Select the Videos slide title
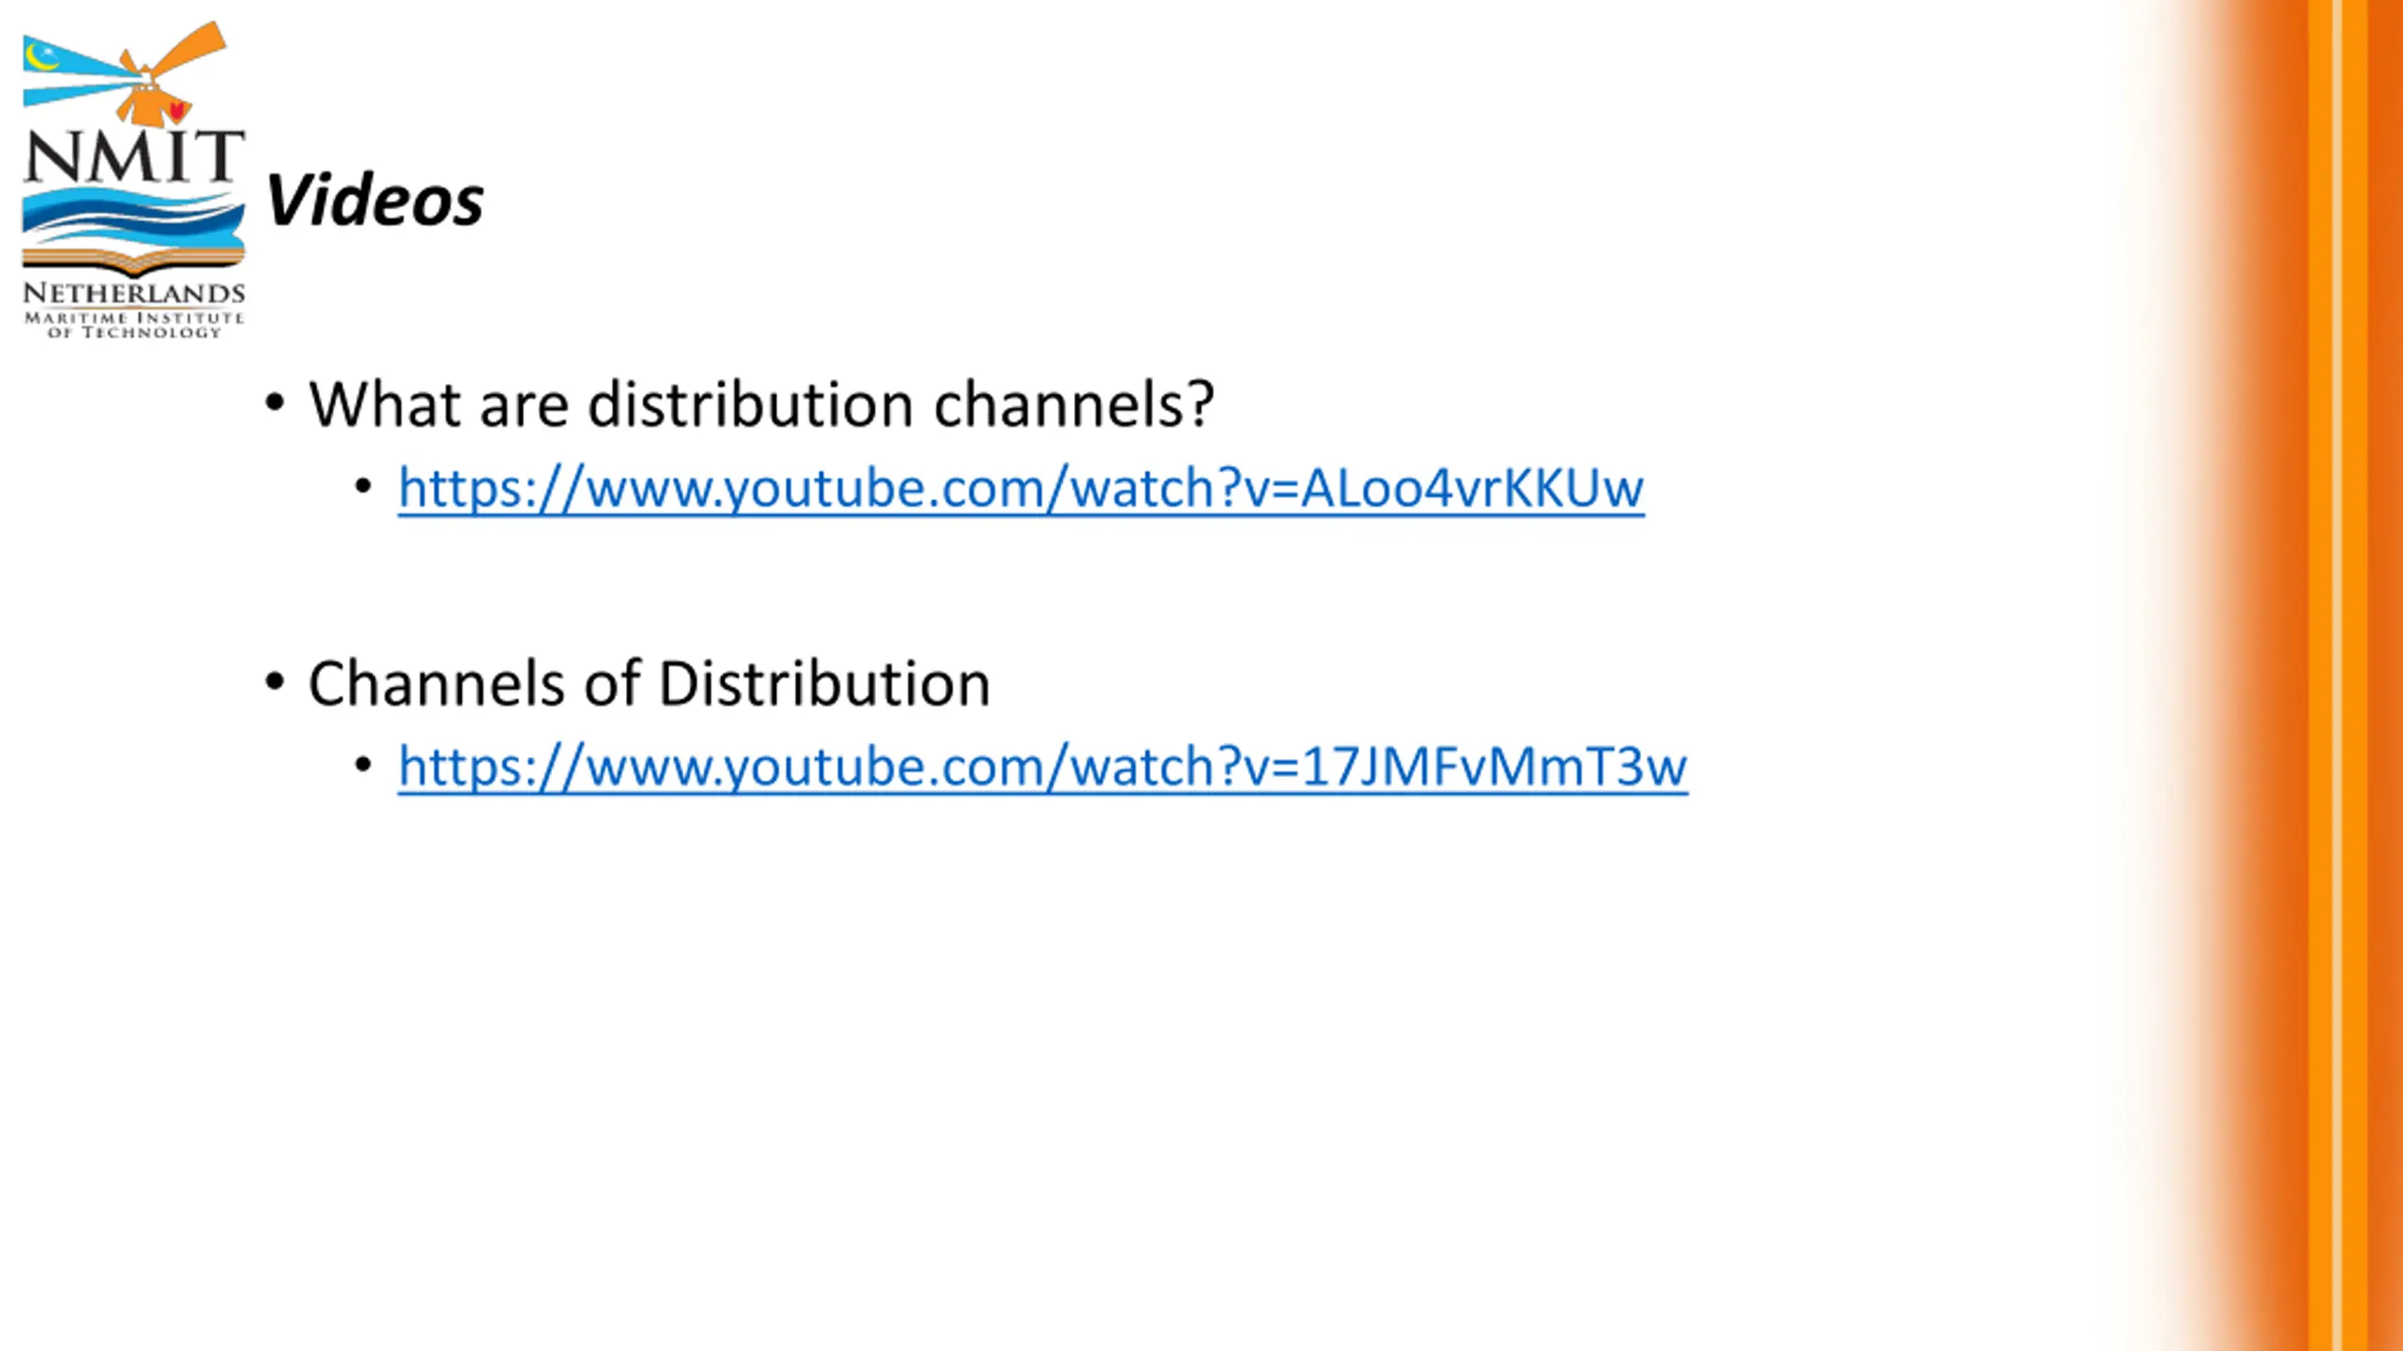Image resolution: width=2403 pixels, height=1351 pixels. pos(375,200)
